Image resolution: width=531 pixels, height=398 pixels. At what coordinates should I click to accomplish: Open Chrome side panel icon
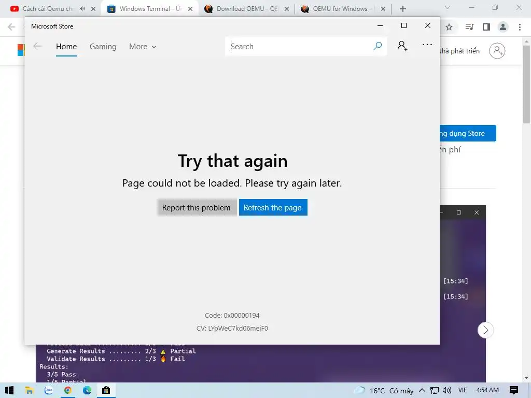click(x=486, y=27)
